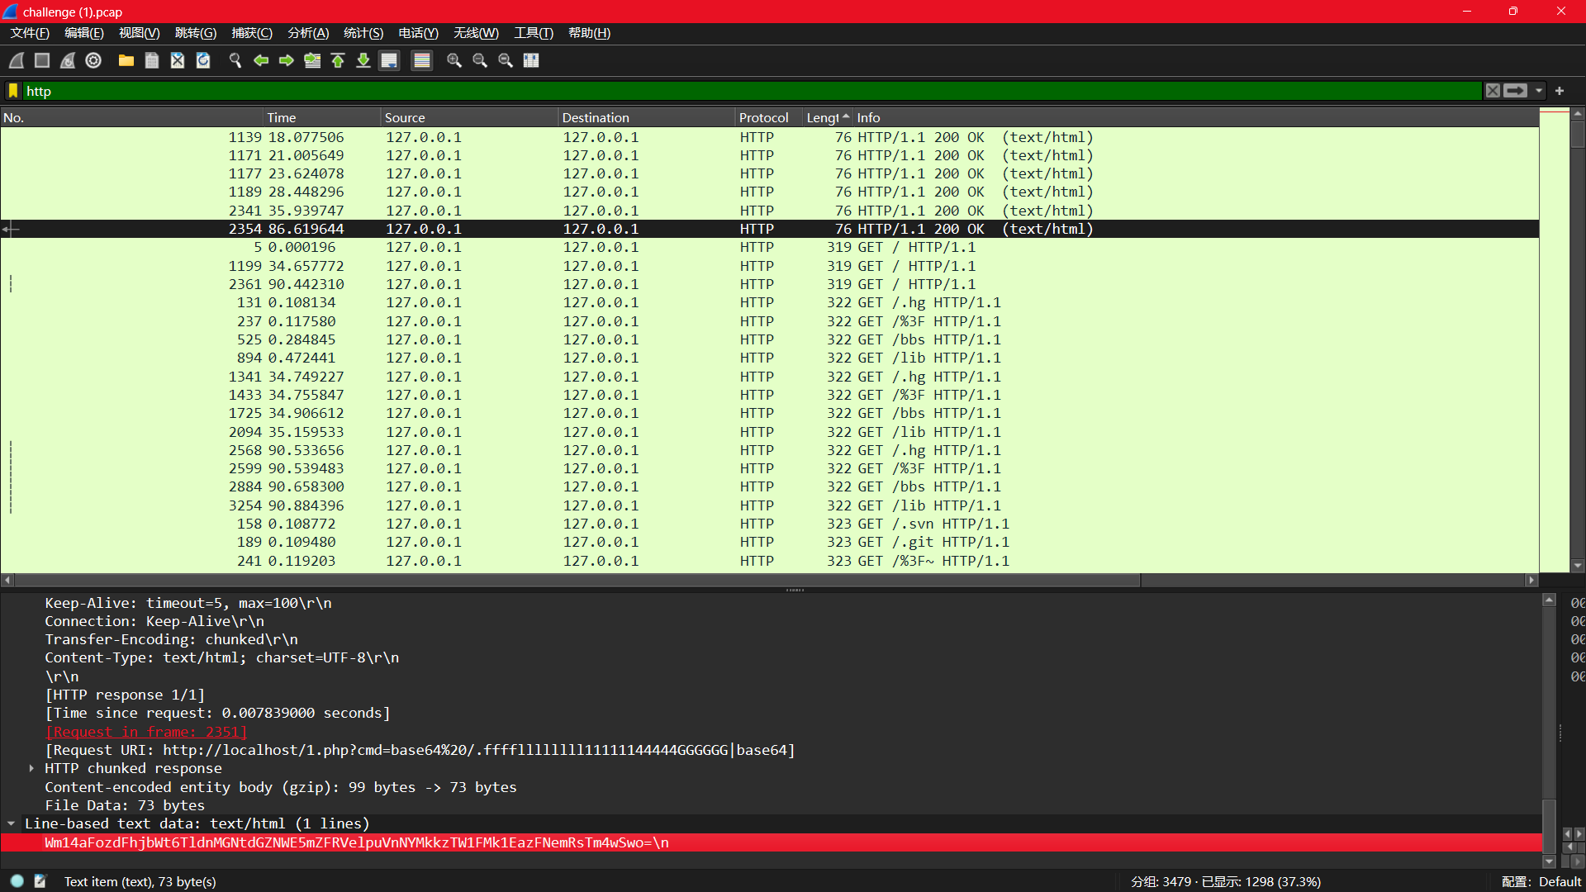Go to specified packet icon
Image resolution: width=1586 pixels, height=892 pixels.
pos(312,60)
